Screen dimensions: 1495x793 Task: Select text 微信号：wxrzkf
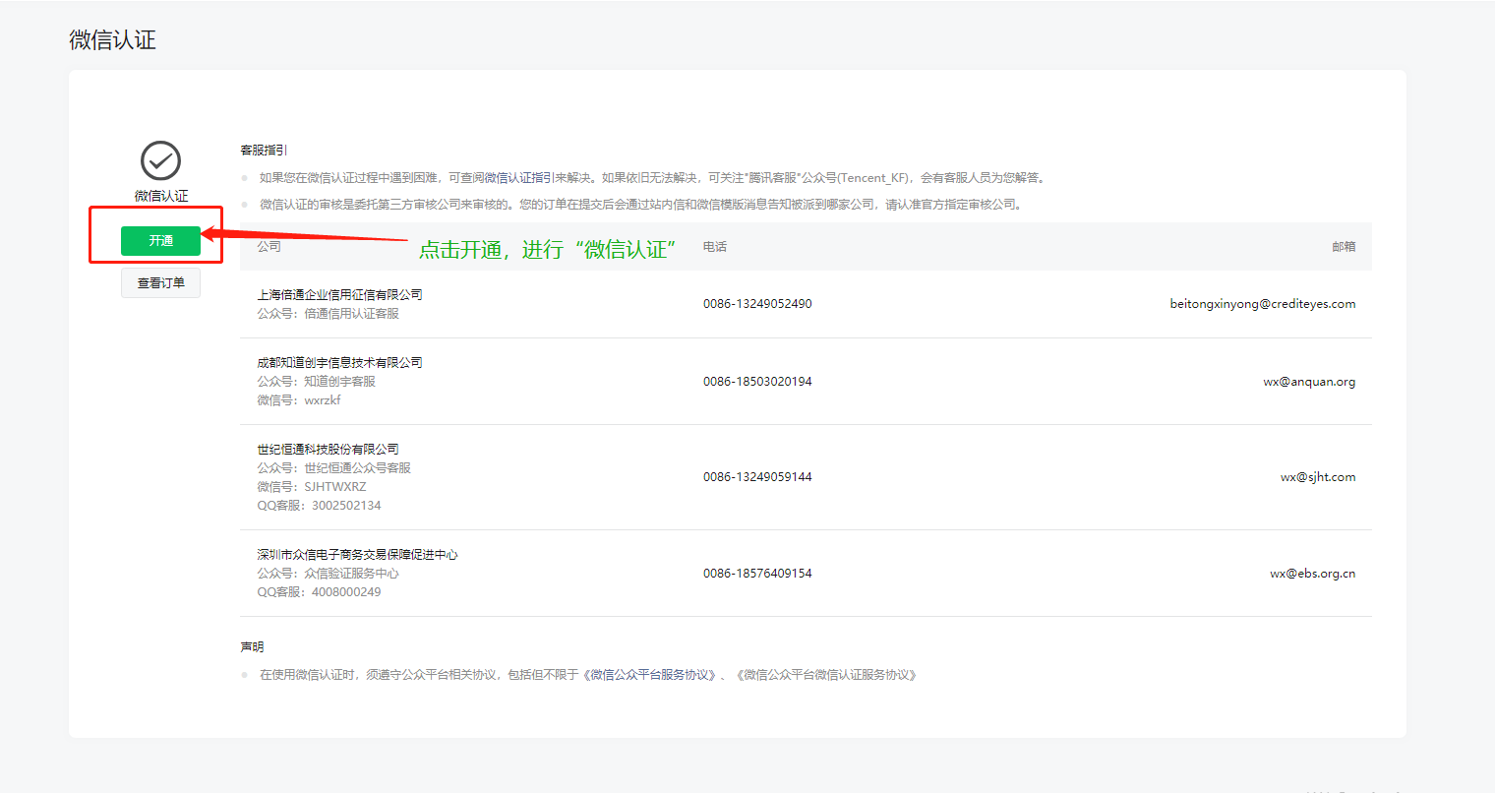(299, 400)
